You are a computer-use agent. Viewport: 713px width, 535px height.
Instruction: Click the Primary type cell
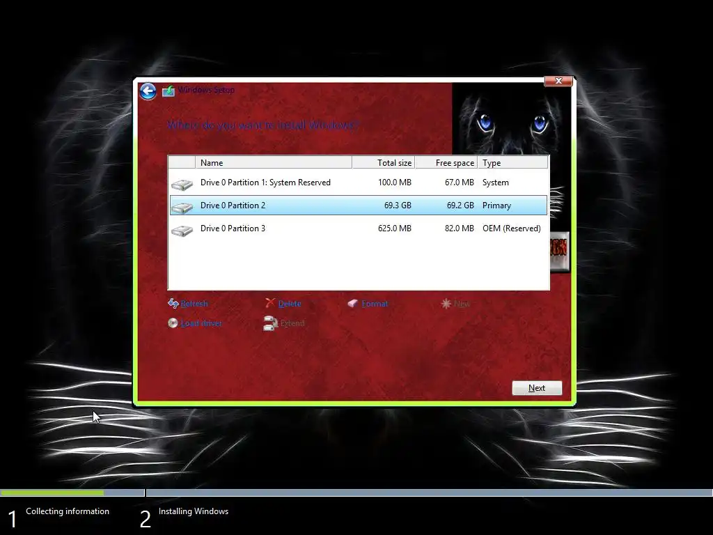click(496, 206)
